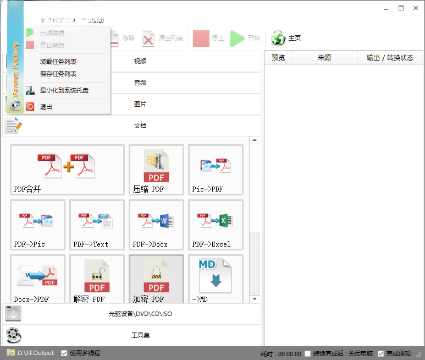Expand the 光驱设备\DVD\CD\ISO section
The width and height of the screenshot is (425, 360).
click(x=132, y=314)
